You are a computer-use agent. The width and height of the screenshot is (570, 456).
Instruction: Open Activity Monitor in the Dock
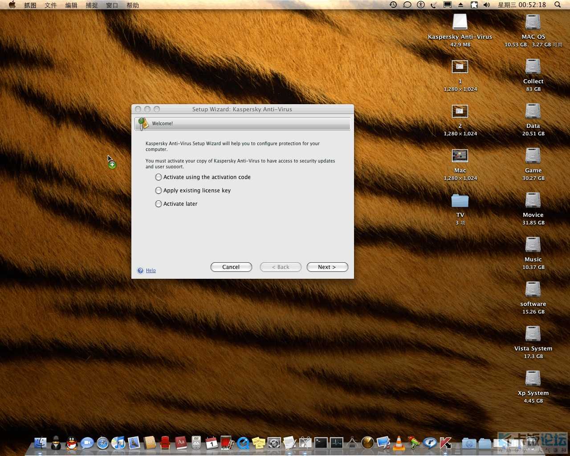click(337, 443)
